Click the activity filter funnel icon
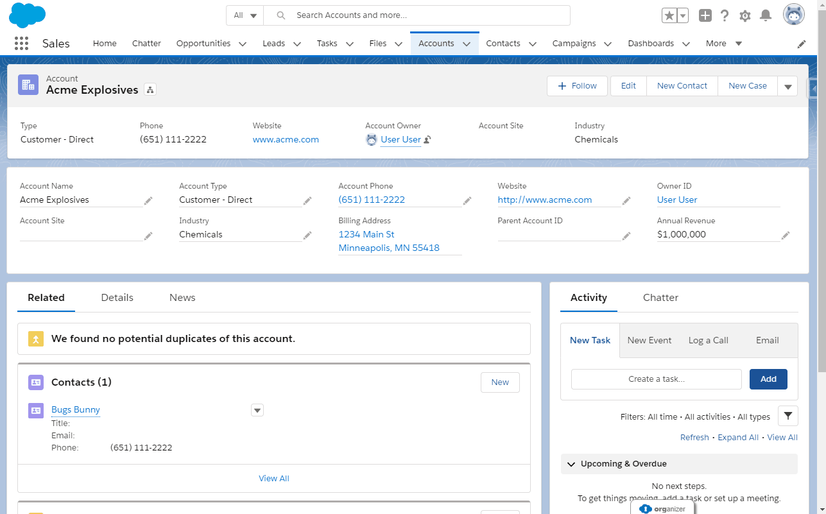The width and height of the screenshot is (826, 514). (787, 416)
